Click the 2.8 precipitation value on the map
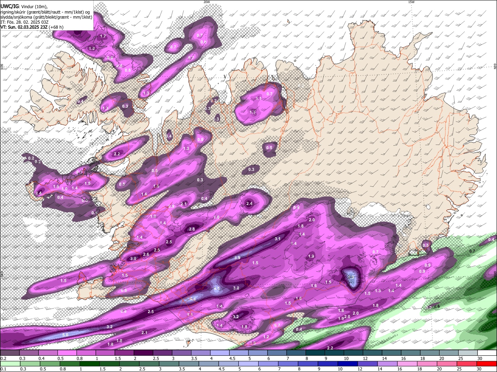497x372 pixels. click(192, 229)
